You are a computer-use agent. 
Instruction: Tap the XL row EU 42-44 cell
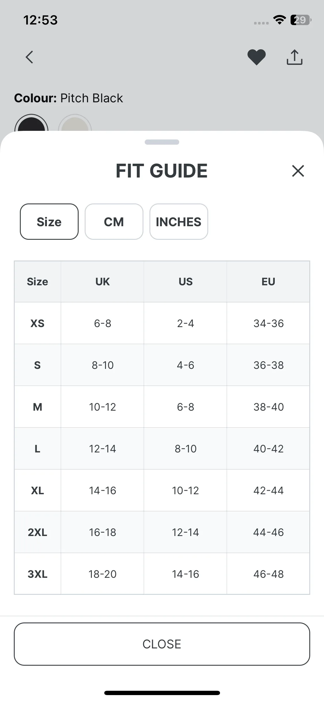click(268, 490)
